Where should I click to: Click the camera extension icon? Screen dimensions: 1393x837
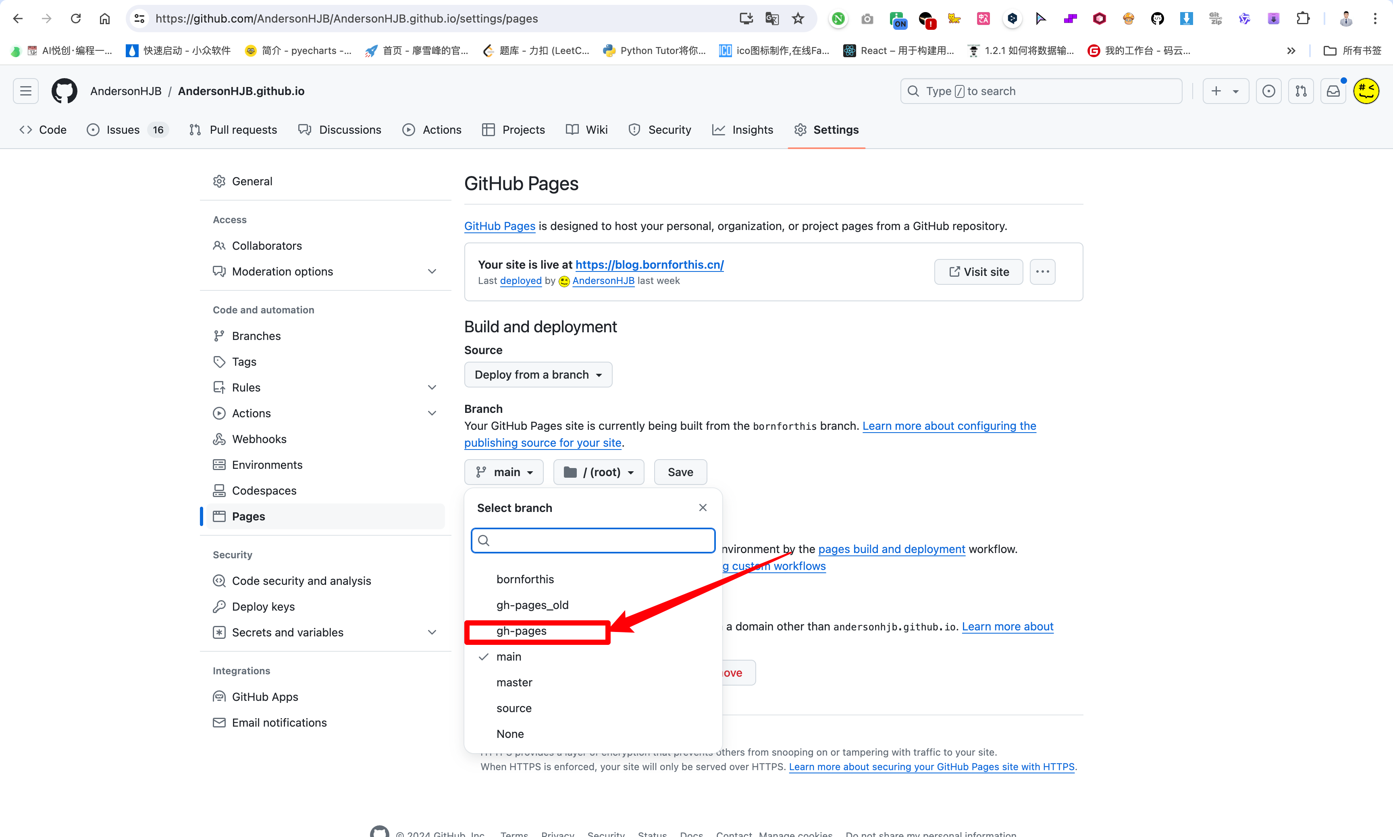point(867,19)
